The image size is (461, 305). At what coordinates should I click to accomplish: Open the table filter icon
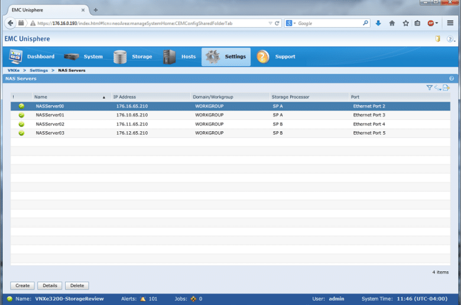429,87
